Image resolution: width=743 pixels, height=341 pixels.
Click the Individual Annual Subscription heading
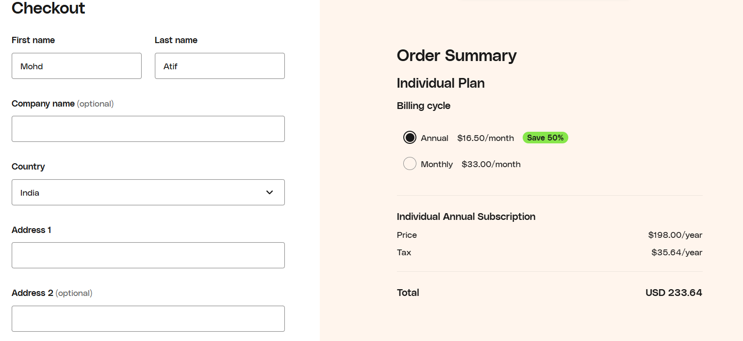466,217
